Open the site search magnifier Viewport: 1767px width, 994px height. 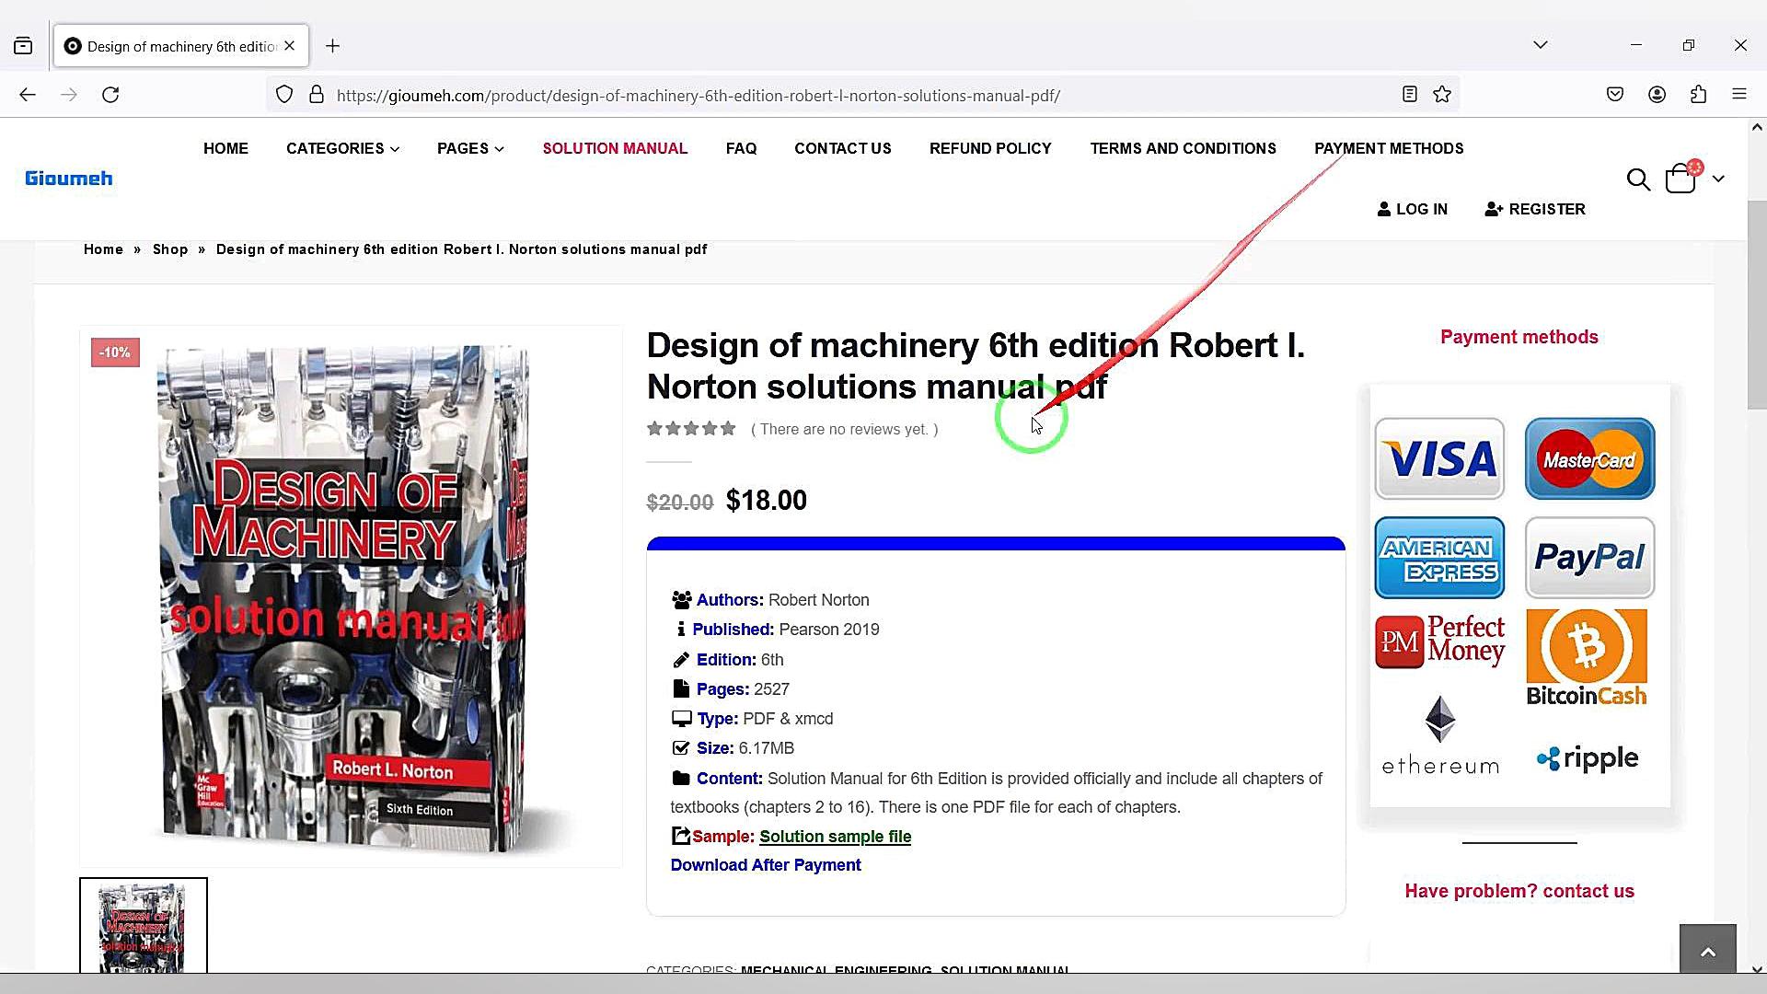coord(1638,179)
